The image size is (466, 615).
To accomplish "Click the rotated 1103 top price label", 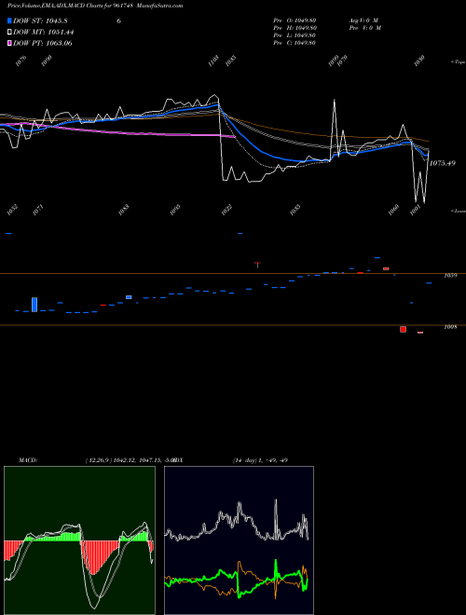I will [213, 61].
